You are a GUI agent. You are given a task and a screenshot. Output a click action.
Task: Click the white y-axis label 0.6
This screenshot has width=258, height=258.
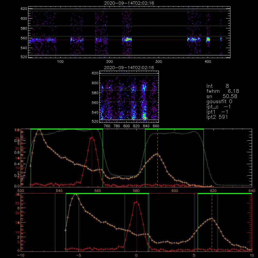(x=17, y=152)
